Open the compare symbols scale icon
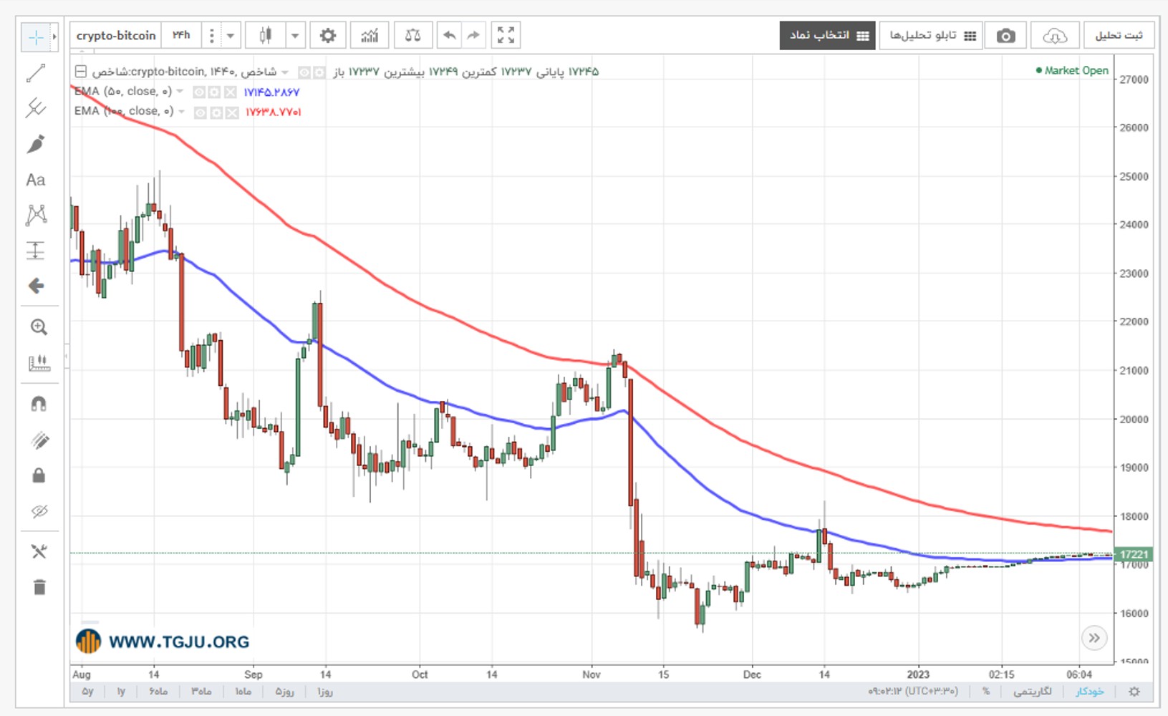 click(x=412, y=35)
